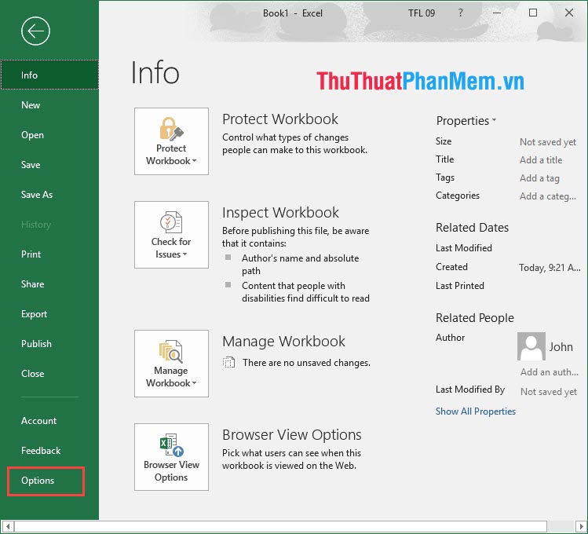Click the author John avatar picture
The image size is (588, 534).
pyautogui.click(x=531, y=346)
